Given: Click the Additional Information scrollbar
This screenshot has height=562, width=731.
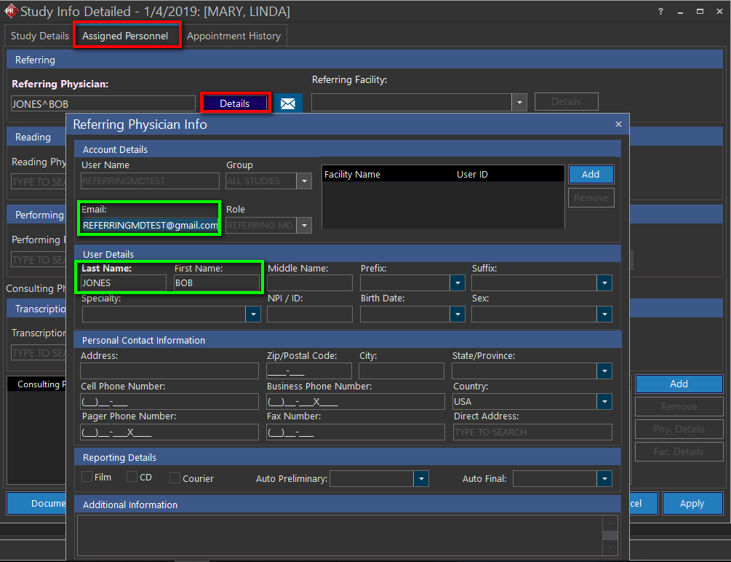Looking at the screenshot, I should pos(611,535).
